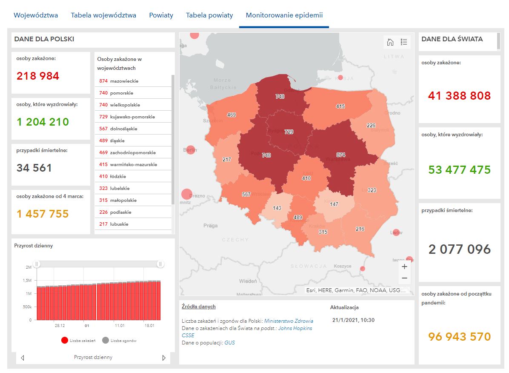Image resolution: width=509 pixels, height=373 pixels.
Task: Zoom in on the map
Action: (x=404, y=267)
